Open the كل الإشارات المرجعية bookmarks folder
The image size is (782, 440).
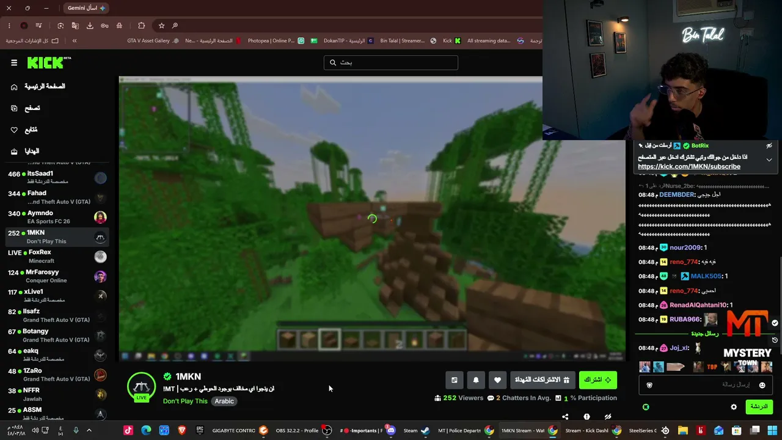click(32, 41)
